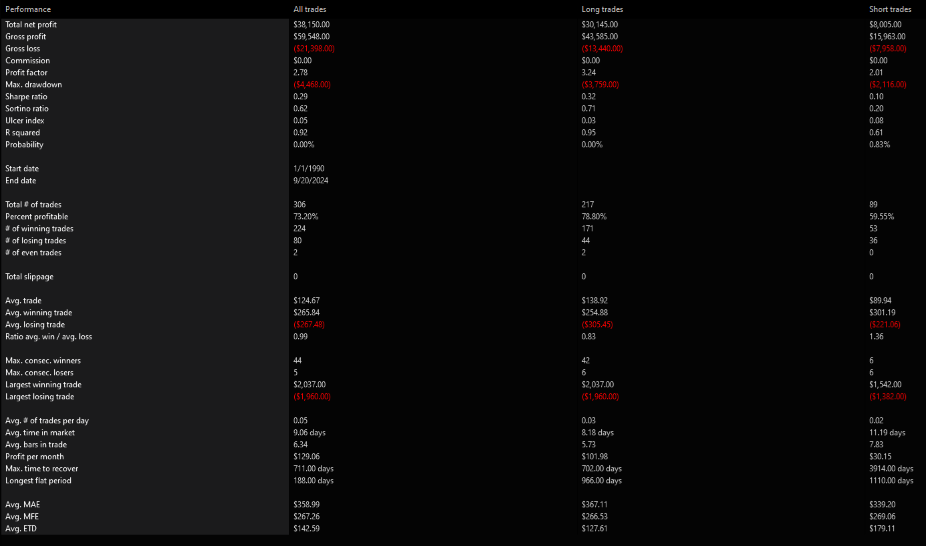
Task: Select the Avg. winning trade label
Action: pos(39,313)
